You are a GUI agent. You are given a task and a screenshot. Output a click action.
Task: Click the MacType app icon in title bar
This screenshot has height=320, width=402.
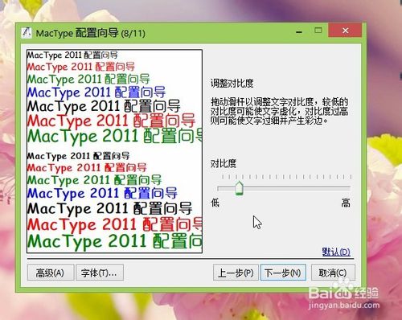click(27, 33)
